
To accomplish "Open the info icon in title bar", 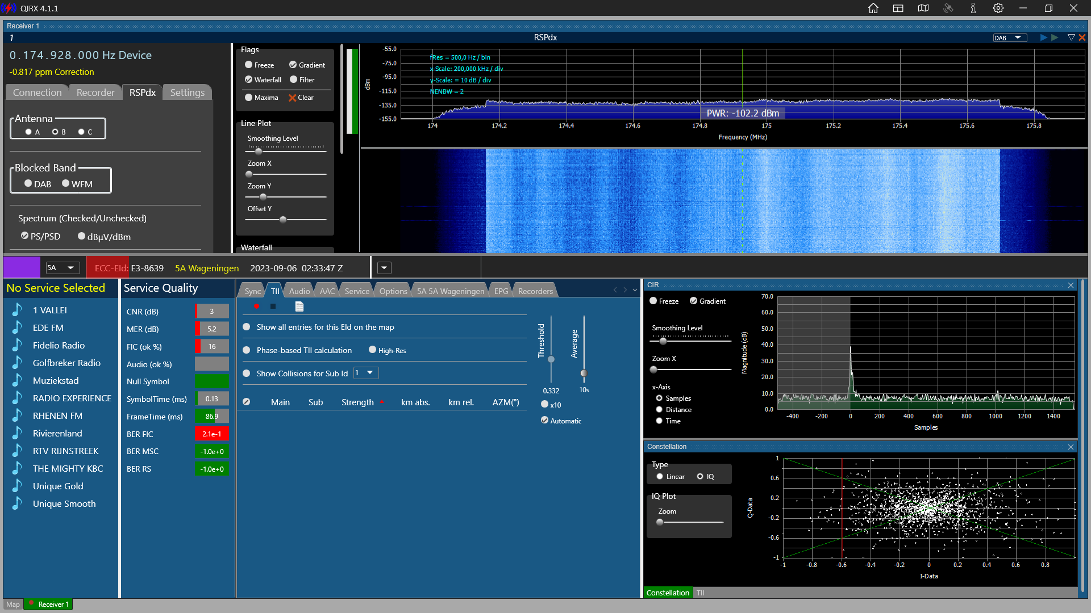I will (973, 8).
